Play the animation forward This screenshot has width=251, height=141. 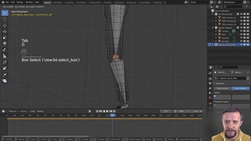click(107, 111)
